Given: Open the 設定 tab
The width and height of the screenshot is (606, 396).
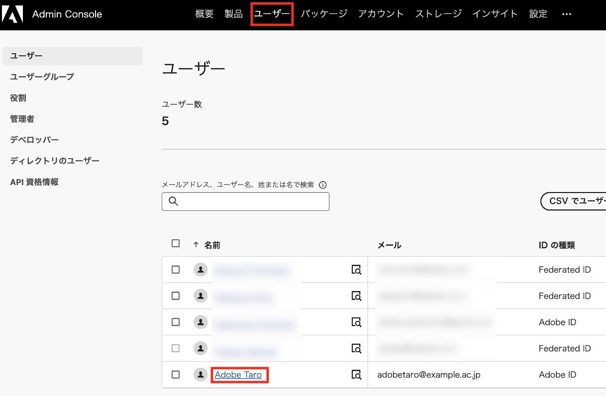Looking at the screenshot, I should (x=538, y=14).
